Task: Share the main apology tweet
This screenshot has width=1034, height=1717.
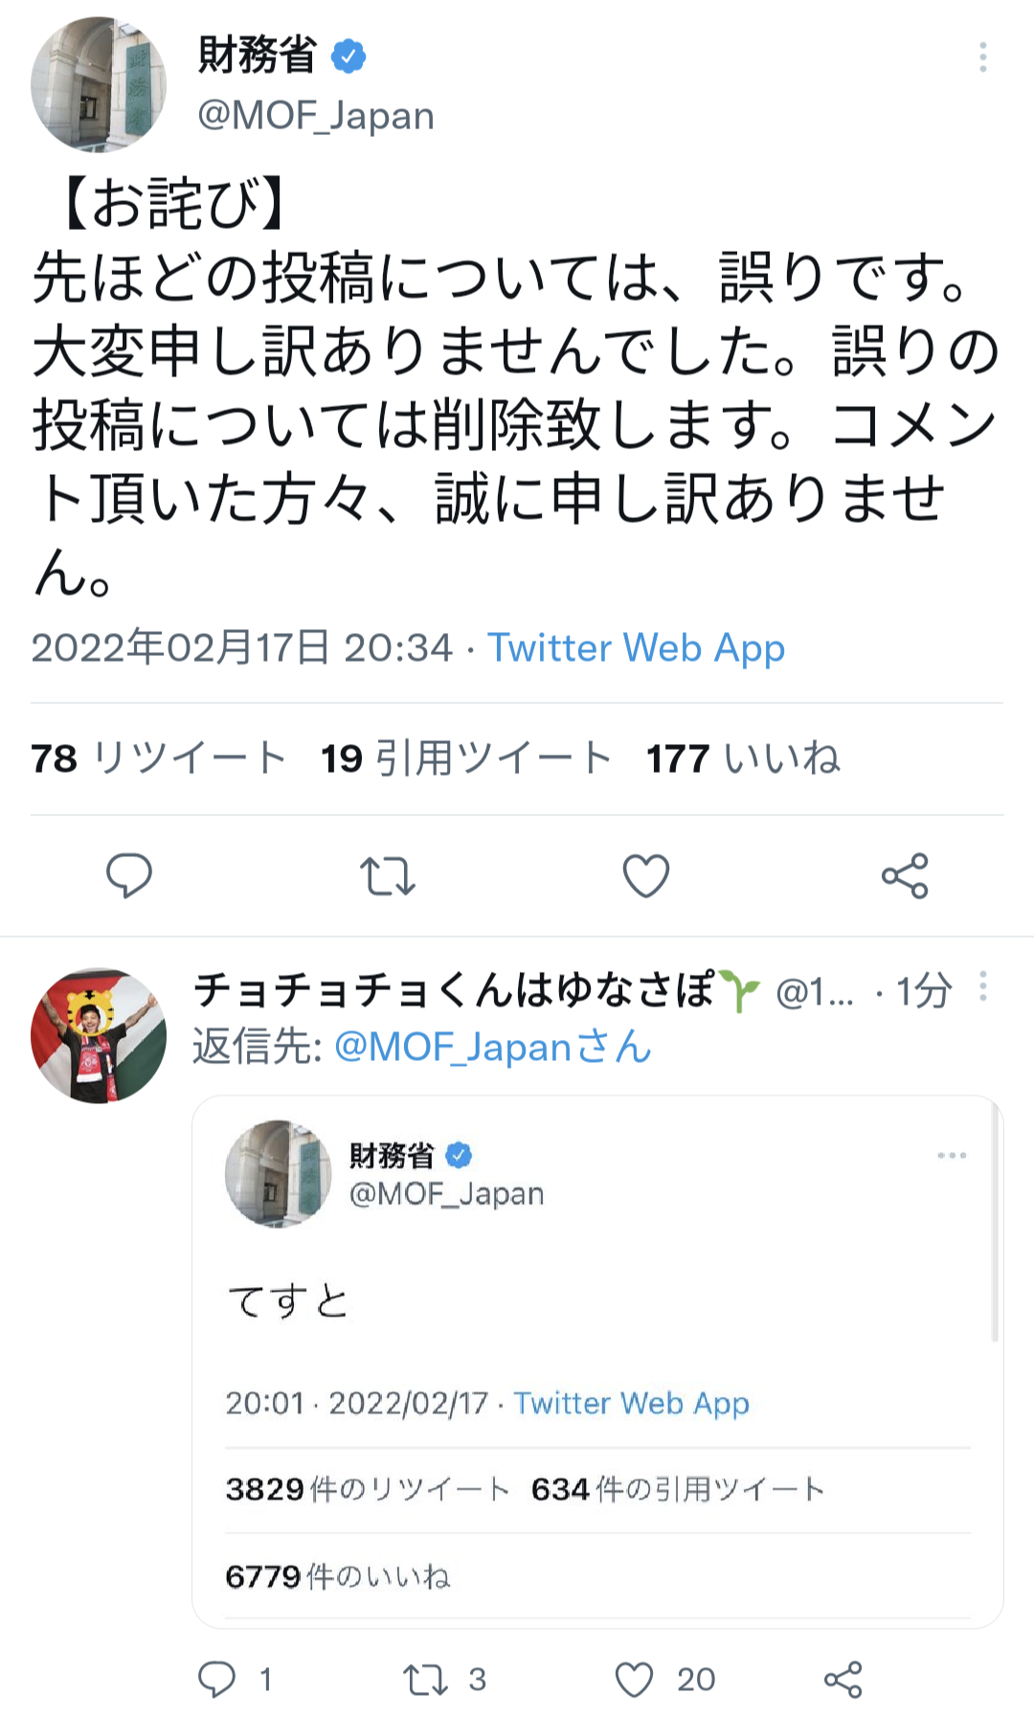Action: click(x=905, y=875)
